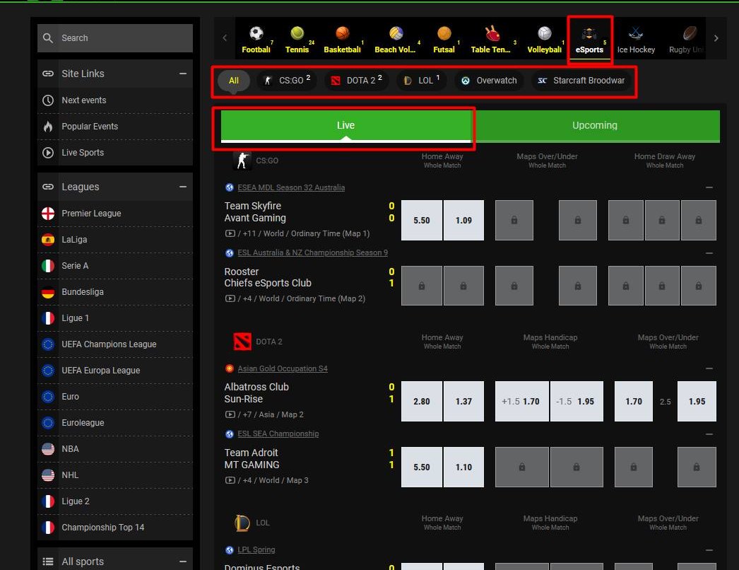Open Team Skyfire vs Avant Gaming match
Screen dimensions: 739x570
point(255,212)
